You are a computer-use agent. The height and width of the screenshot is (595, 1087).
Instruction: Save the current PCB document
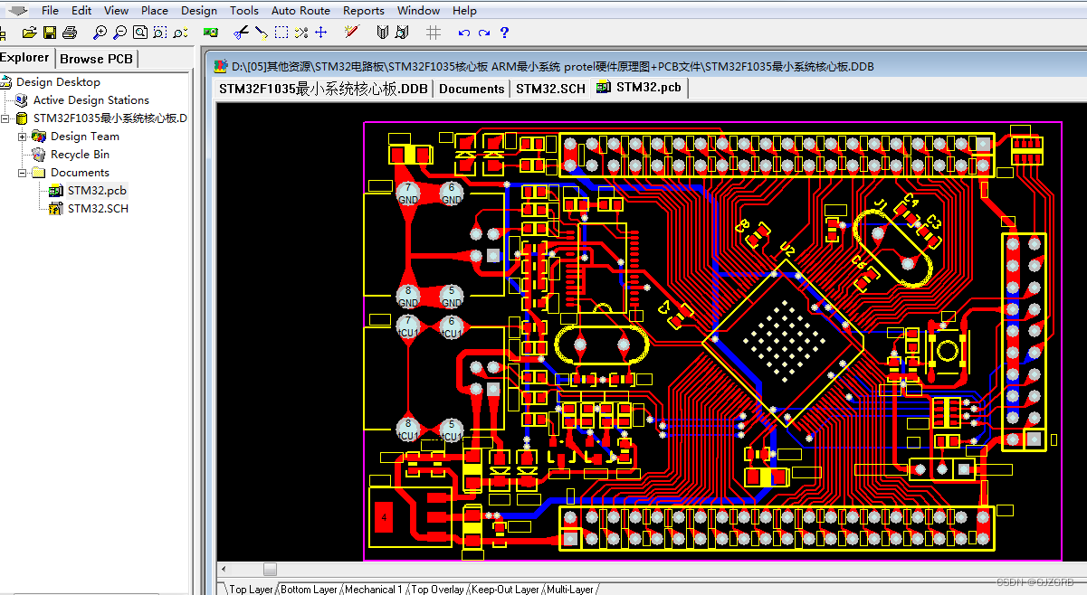pos(50,32)
